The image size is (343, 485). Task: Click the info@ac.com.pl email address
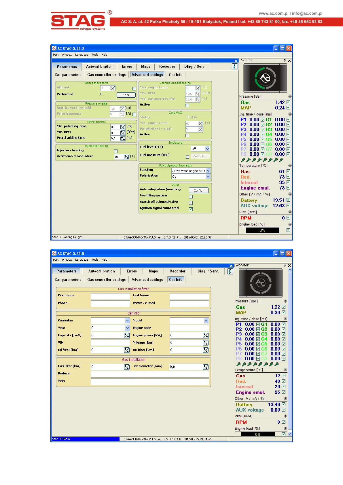pyautogui.click(x=307, y=13)
